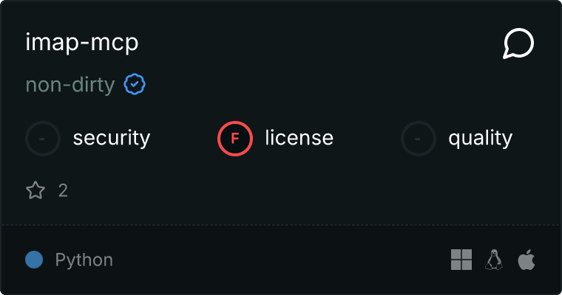This screenshot has height=295, width=562.
Task: Click the red F license grade badge
Action: point(235,138)
